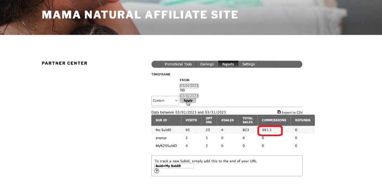Sort by the REFUNDS column header
Viewport: 382px width, 191px height.
click(303, 120)
